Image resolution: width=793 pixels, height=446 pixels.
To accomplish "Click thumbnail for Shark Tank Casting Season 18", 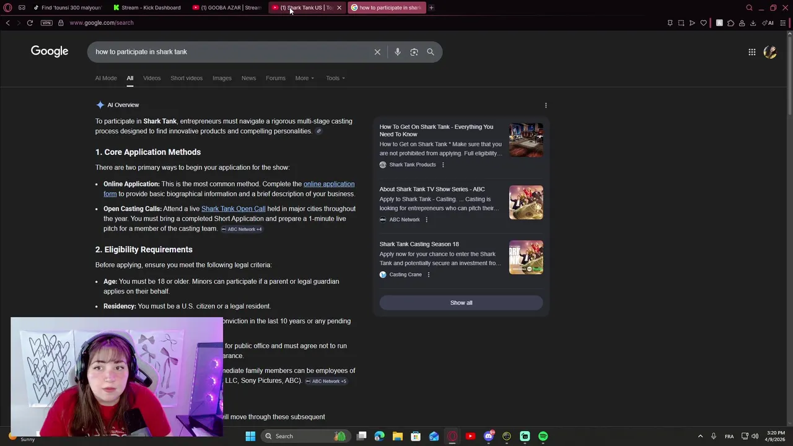I will click(526, 257).
